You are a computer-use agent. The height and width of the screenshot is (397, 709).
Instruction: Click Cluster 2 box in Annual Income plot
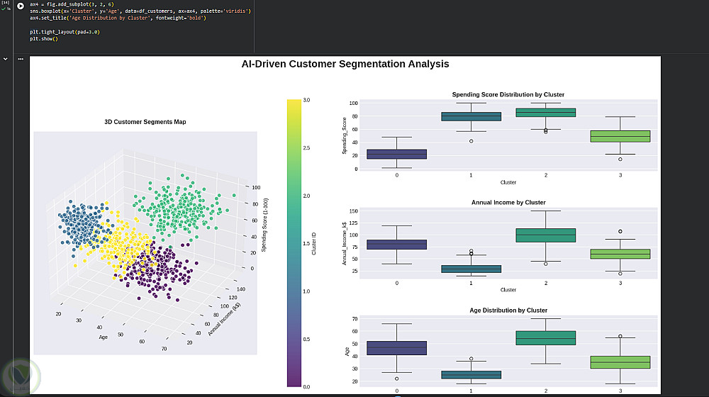pyautogui.click(x=546, y=235)
